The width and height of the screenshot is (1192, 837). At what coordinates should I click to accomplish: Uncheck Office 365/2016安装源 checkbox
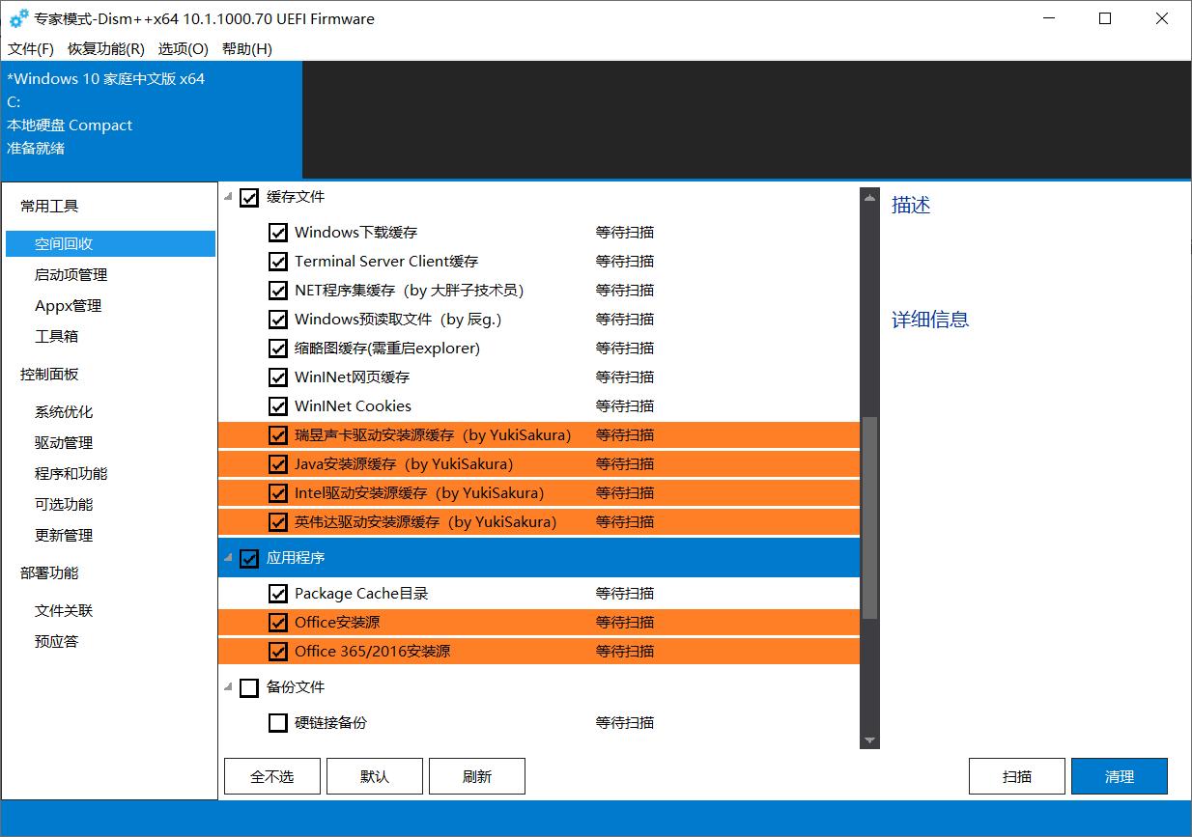(278, 652)
